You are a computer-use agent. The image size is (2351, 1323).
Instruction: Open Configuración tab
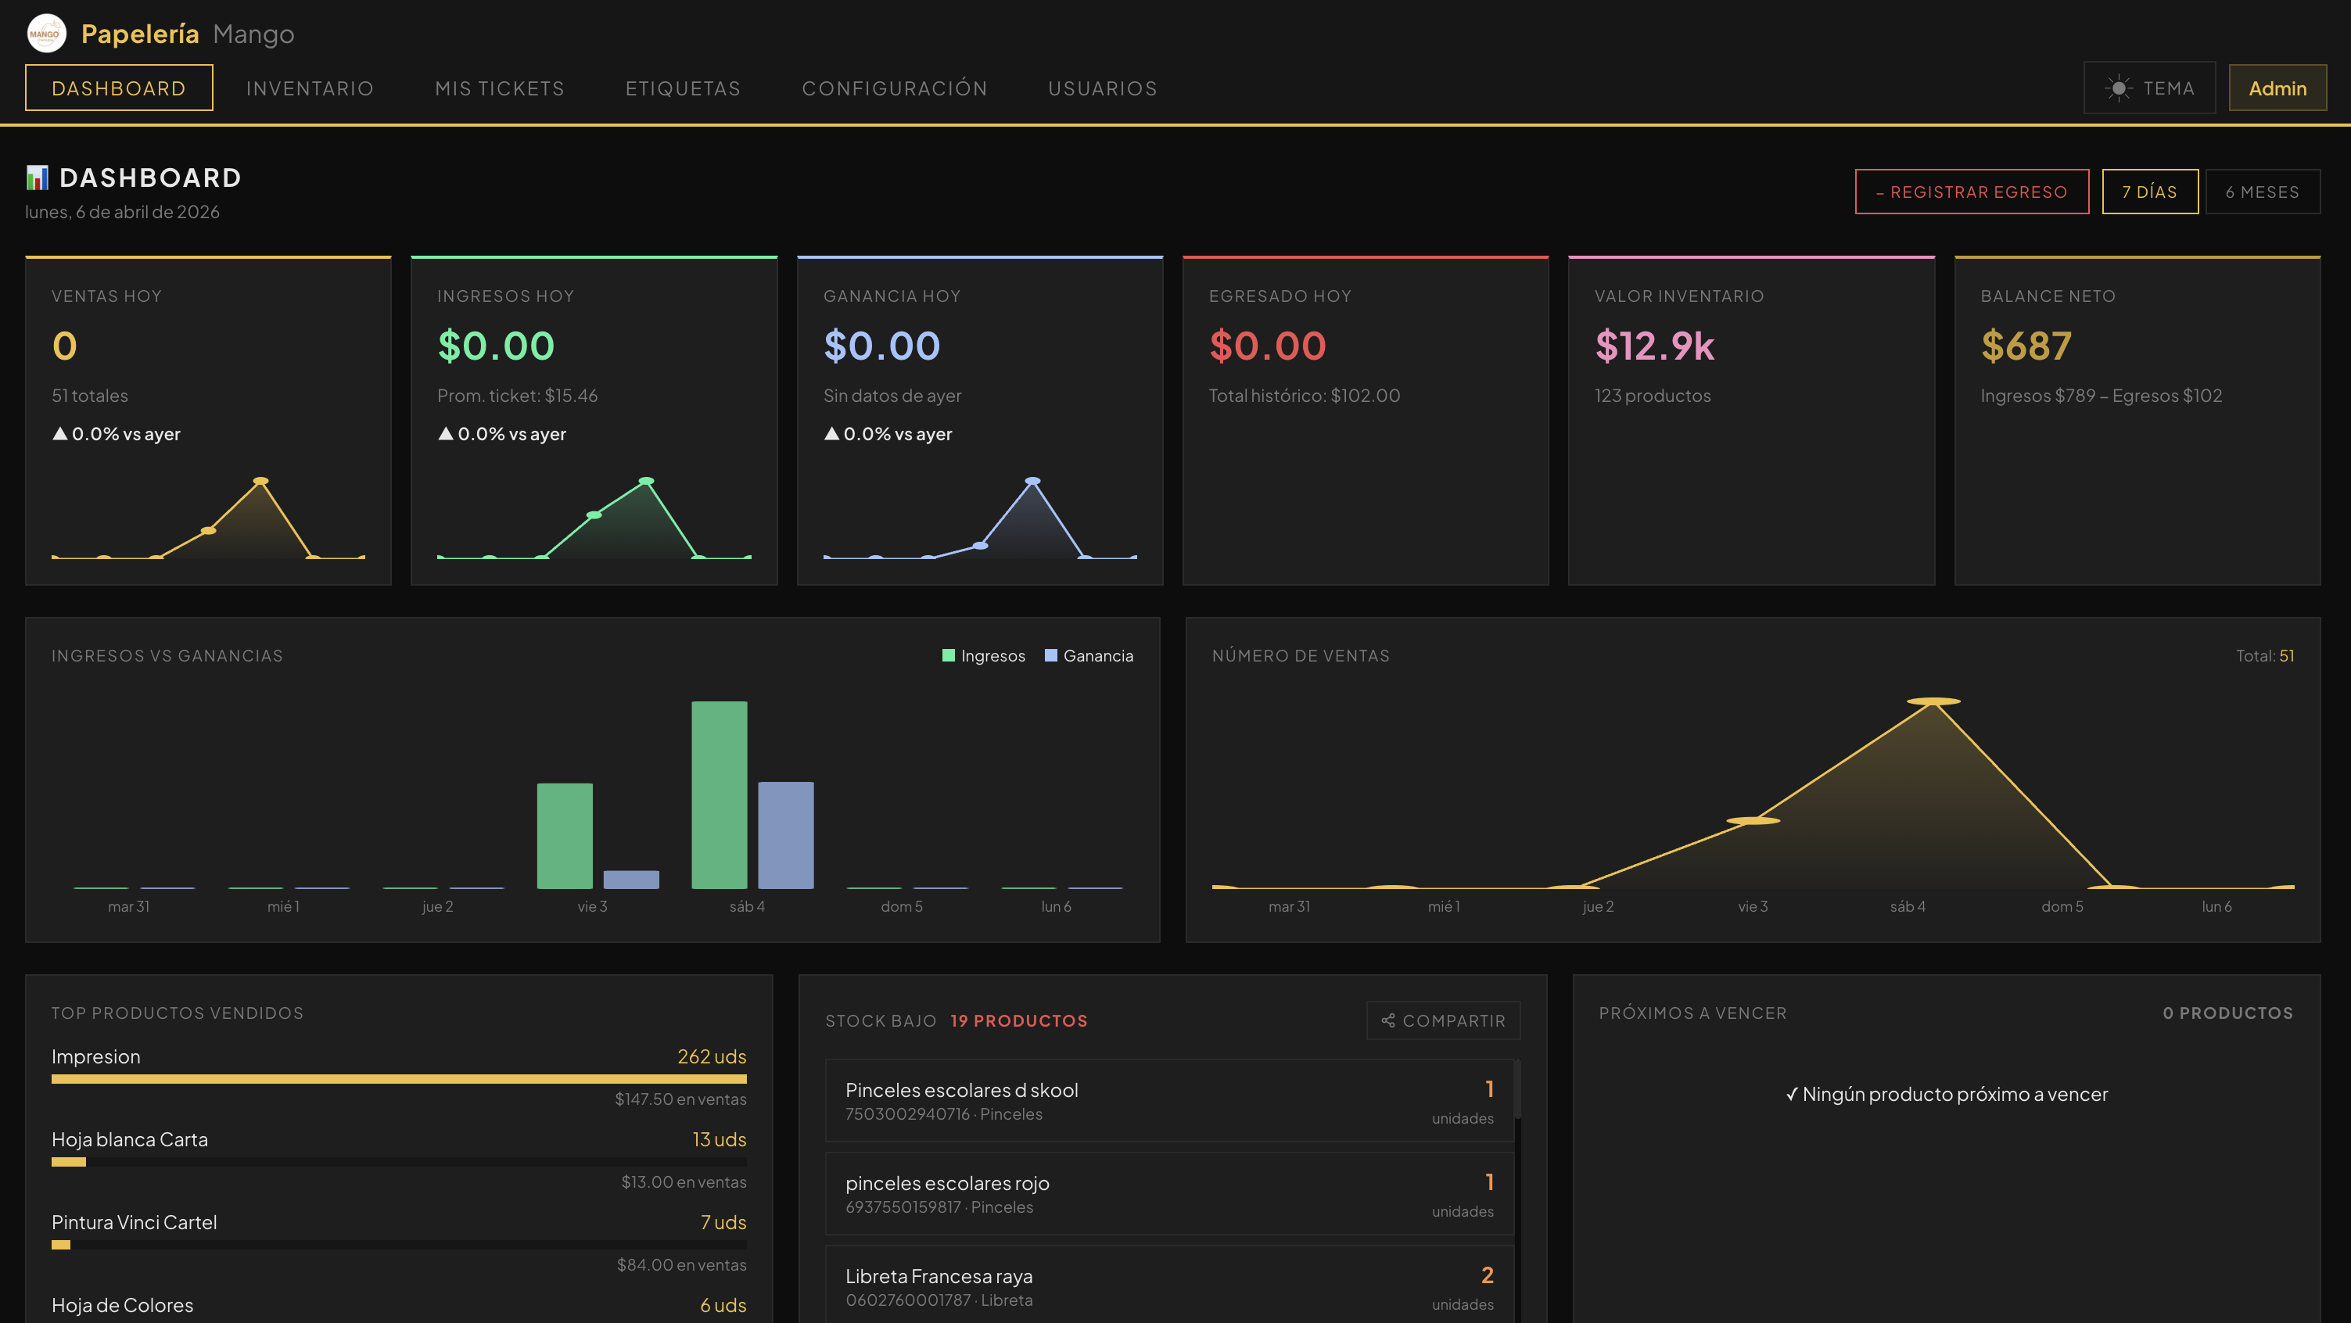895,88
